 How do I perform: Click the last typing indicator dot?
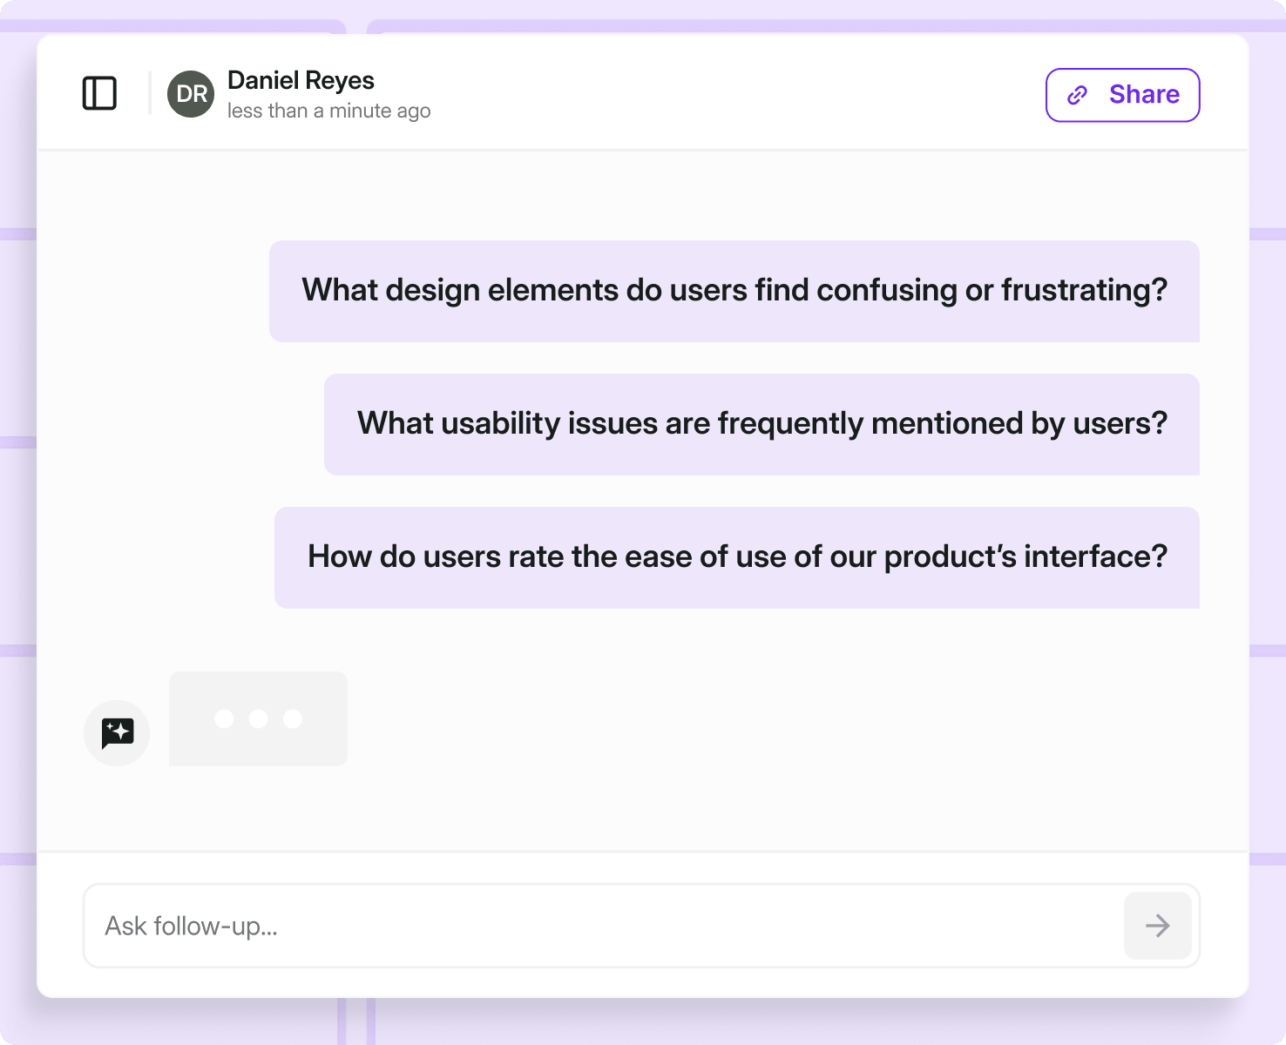pos(293,718)
